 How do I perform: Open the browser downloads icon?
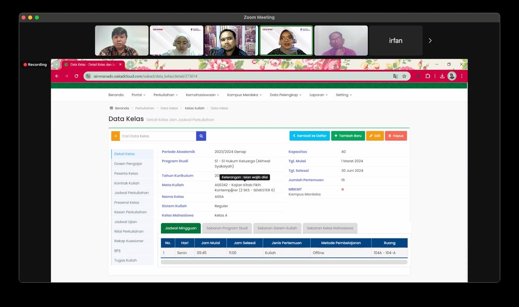point(442,76)
